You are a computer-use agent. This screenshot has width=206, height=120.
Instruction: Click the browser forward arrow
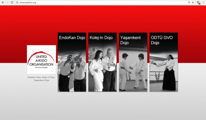(7, 2)
